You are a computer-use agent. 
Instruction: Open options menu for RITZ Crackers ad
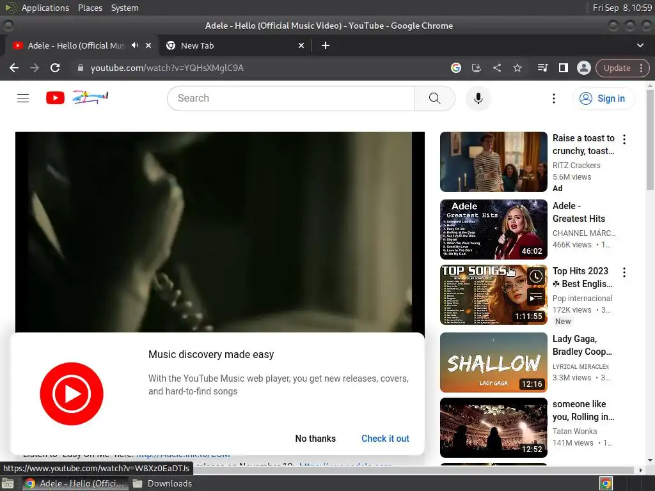[624, 139]
